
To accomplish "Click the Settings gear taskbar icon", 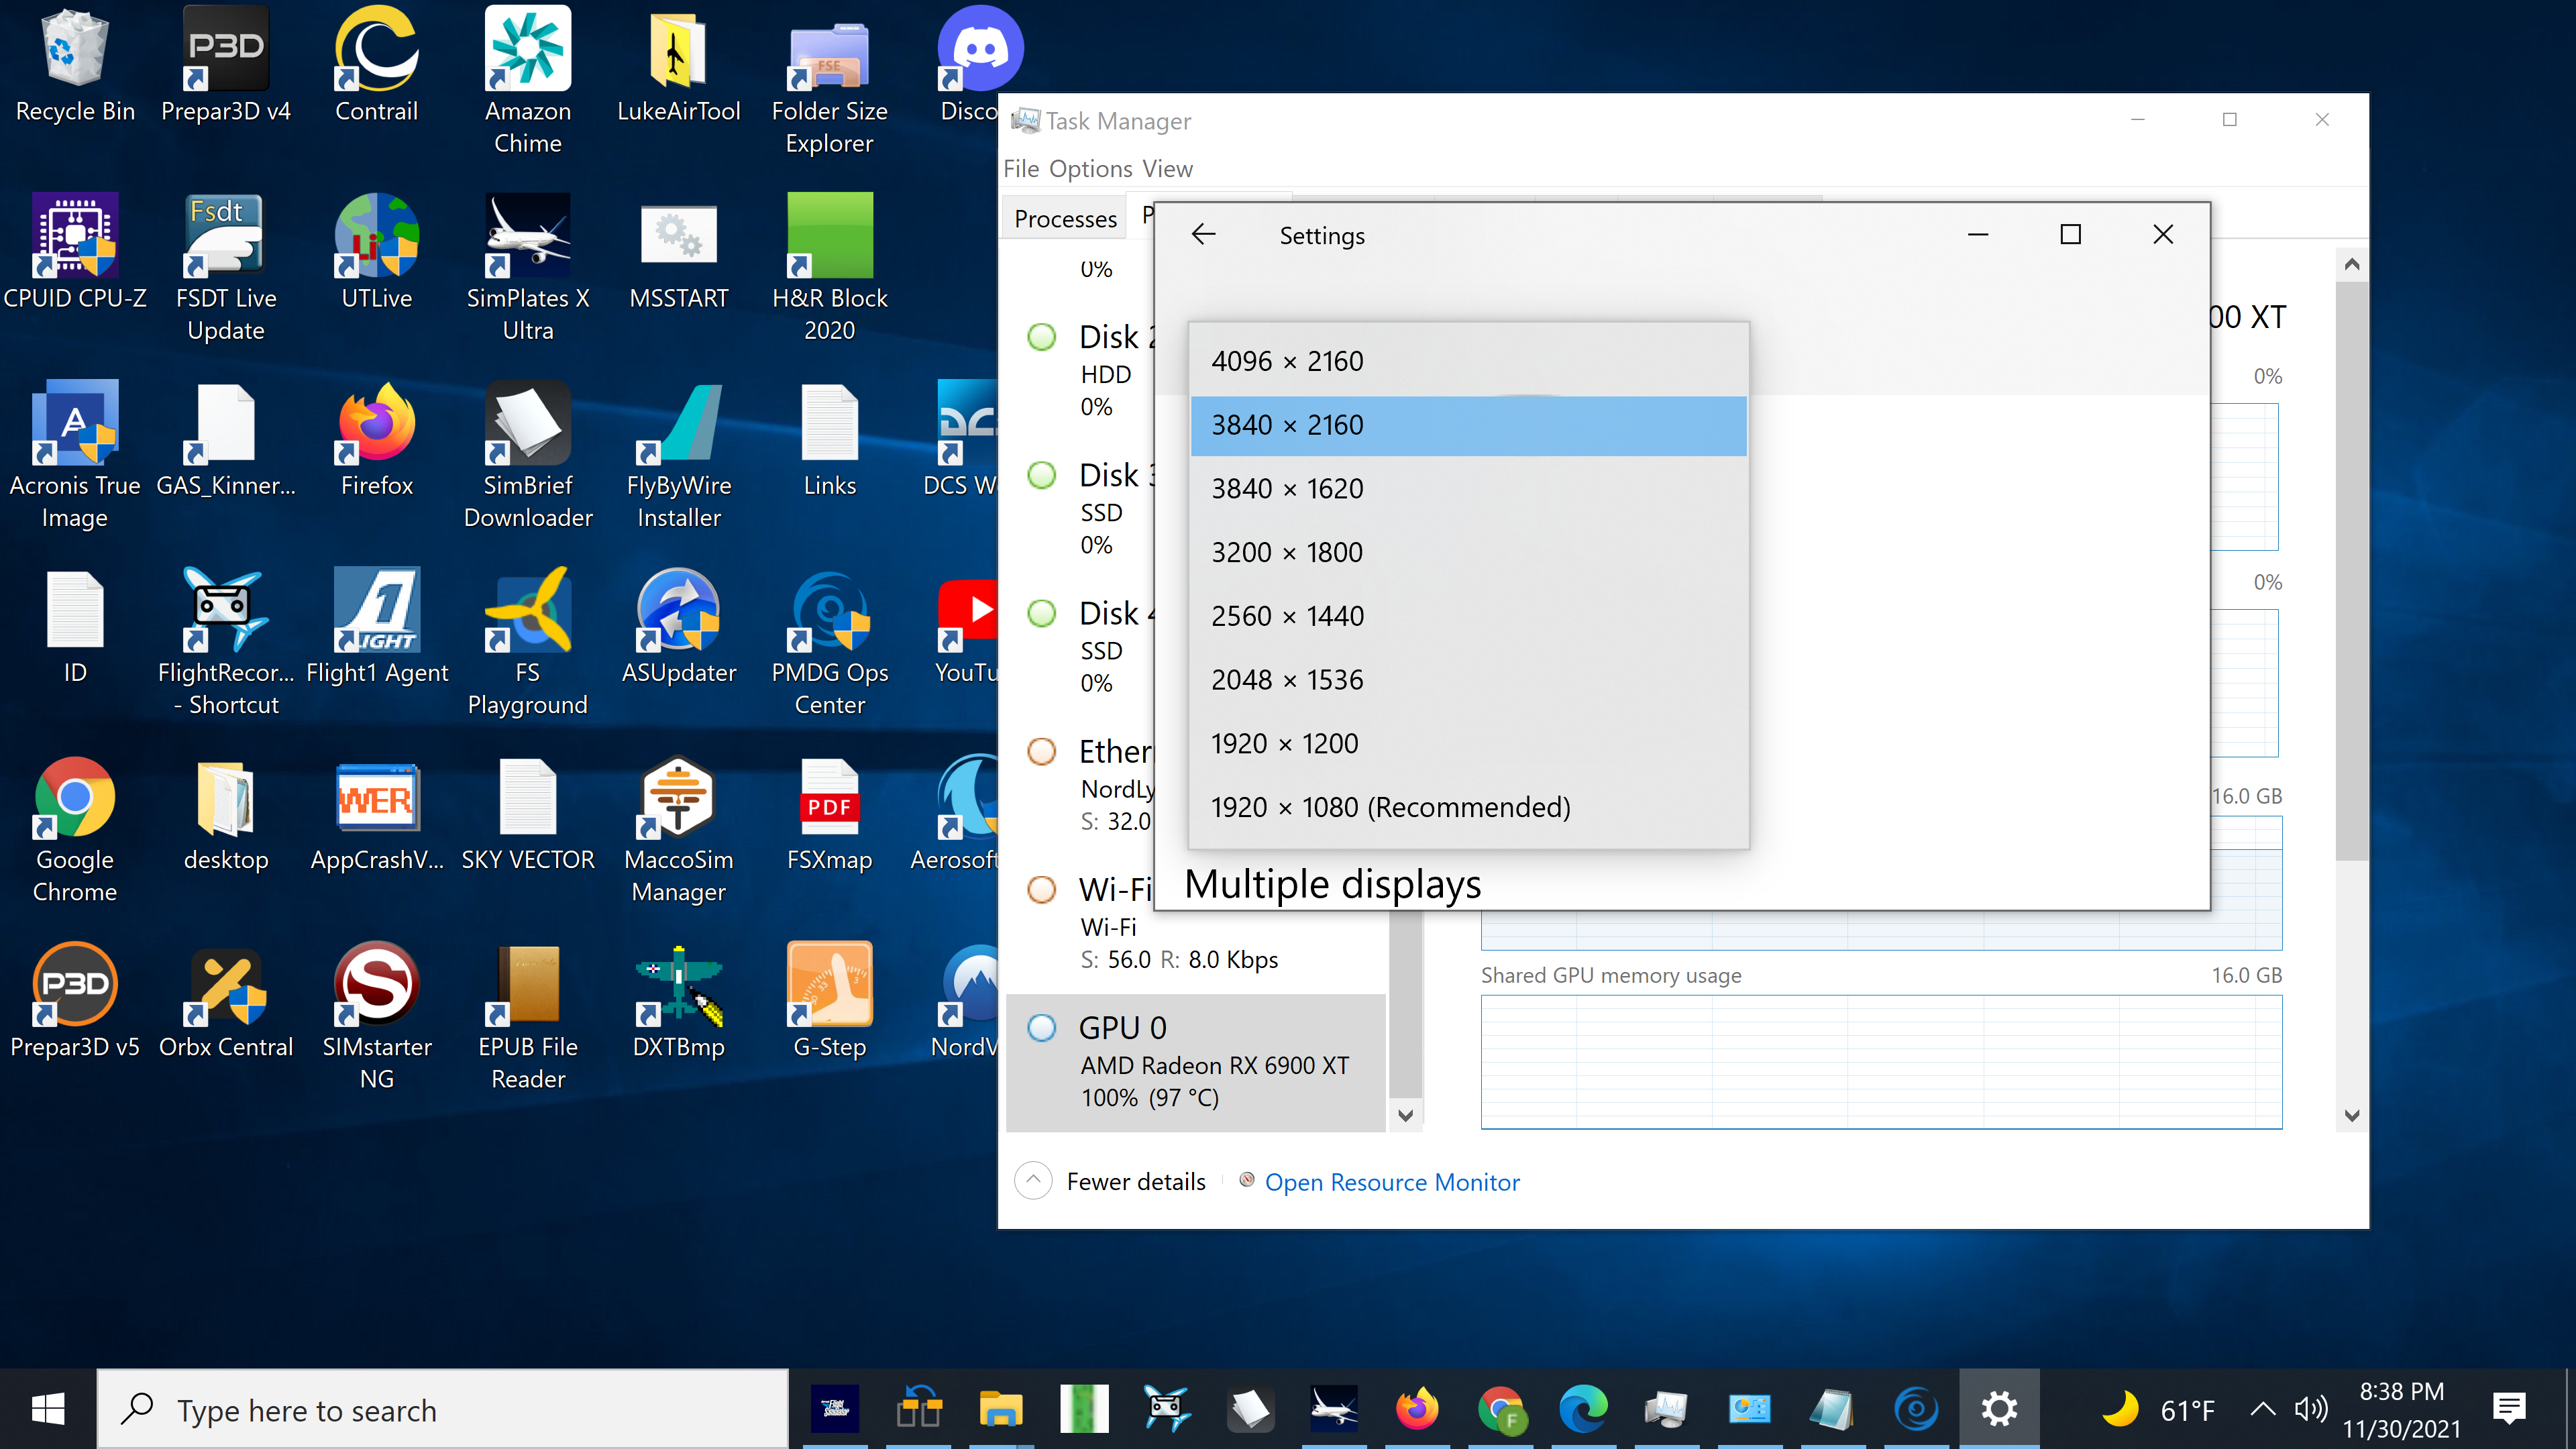I will click(1999, 1410).
